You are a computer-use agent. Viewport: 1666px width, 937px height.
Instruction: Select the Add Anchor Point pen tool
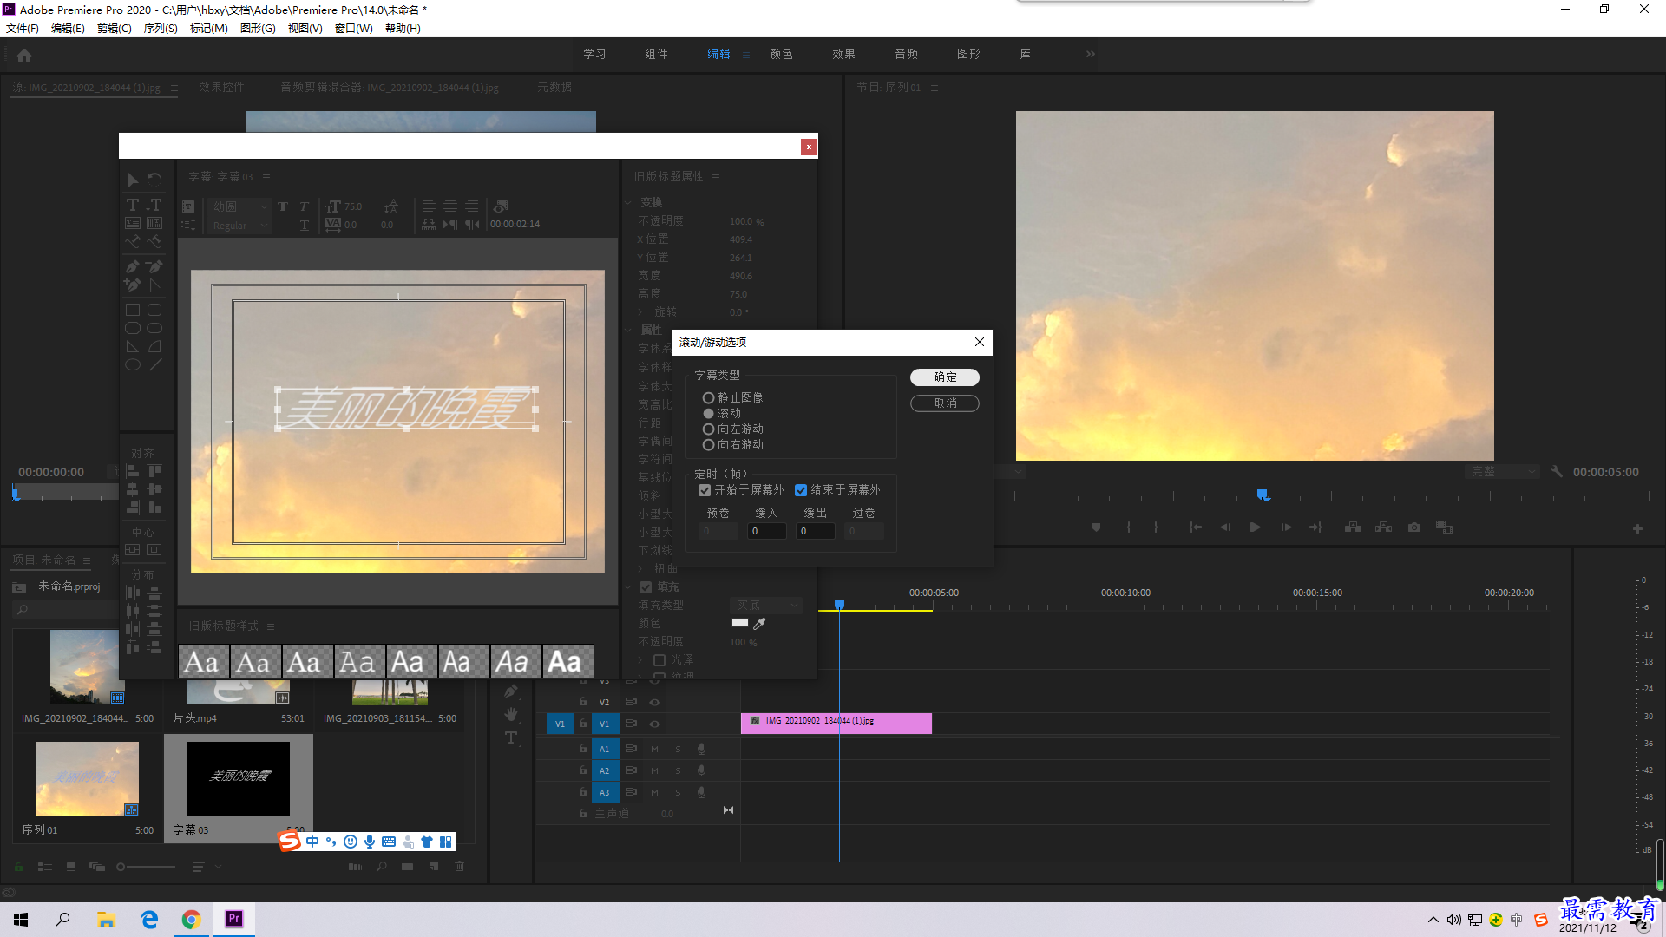click(133, 285)
